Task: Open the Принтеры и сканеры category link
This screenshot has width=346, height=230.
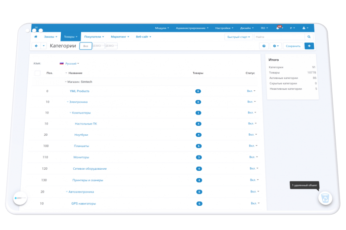Action: point(87,180)
